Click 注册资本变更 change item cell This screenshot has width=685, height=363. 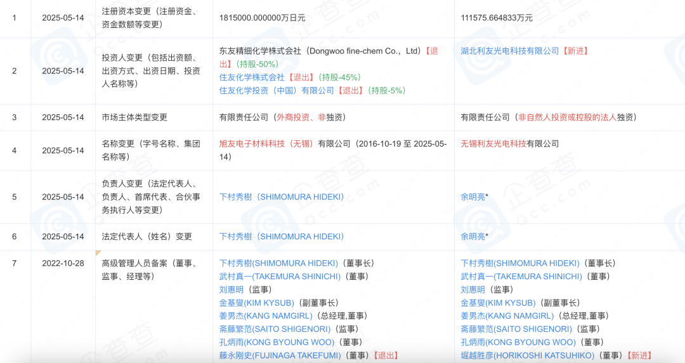pos(154,18)
